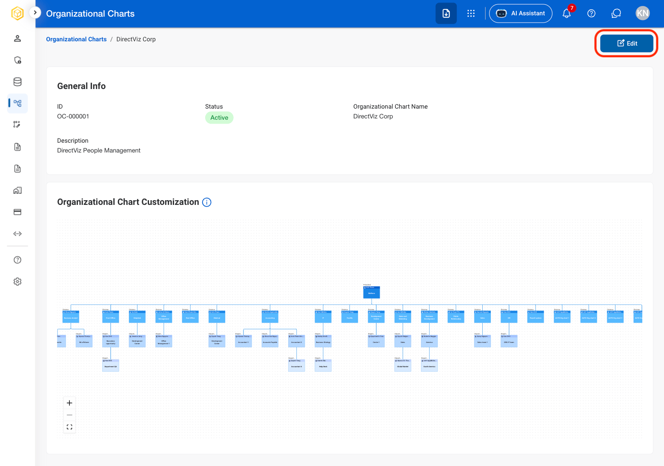Open the building sidebar icon
This screenshot has width=664, height=466.
click(x=17, y=190)
